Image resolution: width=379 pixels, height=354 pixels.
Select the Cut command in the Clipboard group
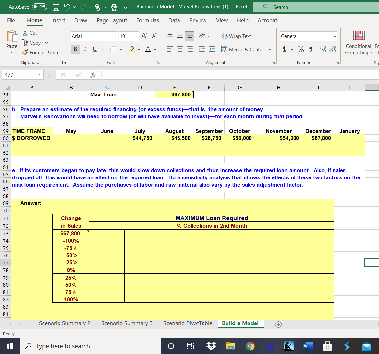point(30,33)
